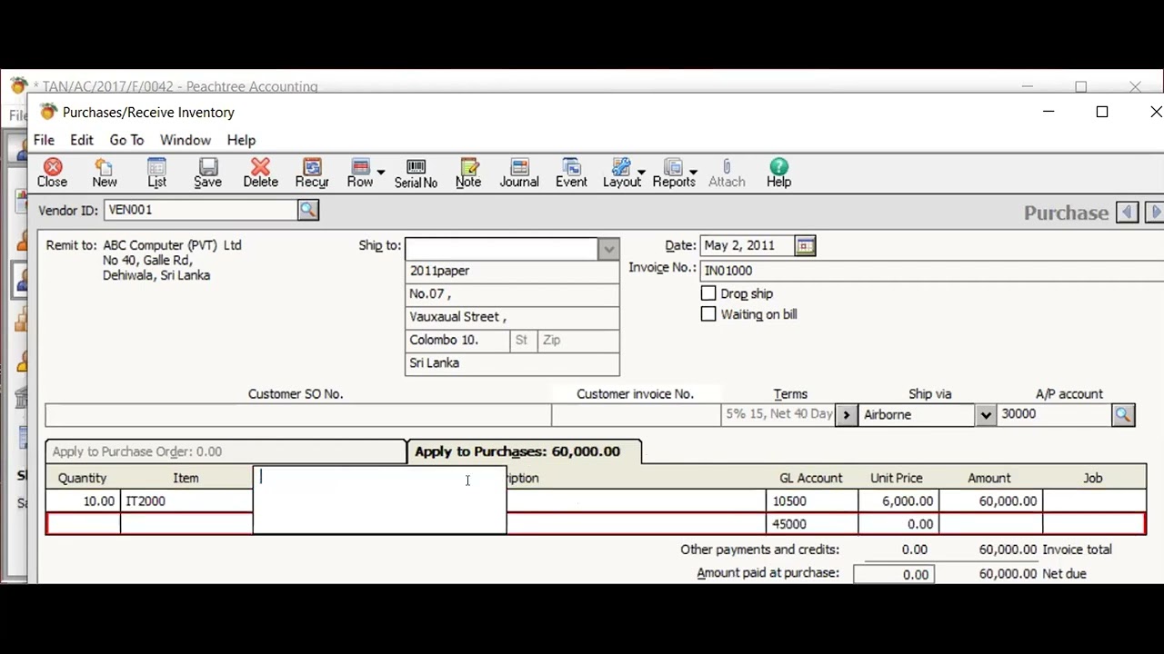Open the Help toolbar icon
Viewport: 1164px width, 654px height.
coord(778,173)
